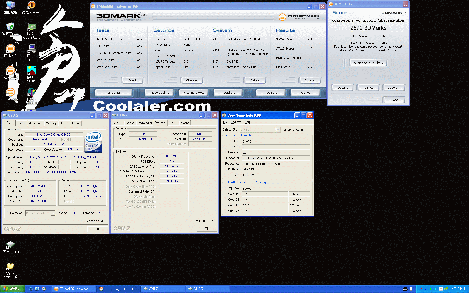Open the everest shortcut icon

32,7
